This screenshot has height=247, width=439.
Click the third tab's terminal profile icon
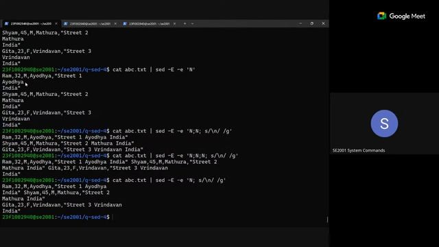(x=125, y=24)
